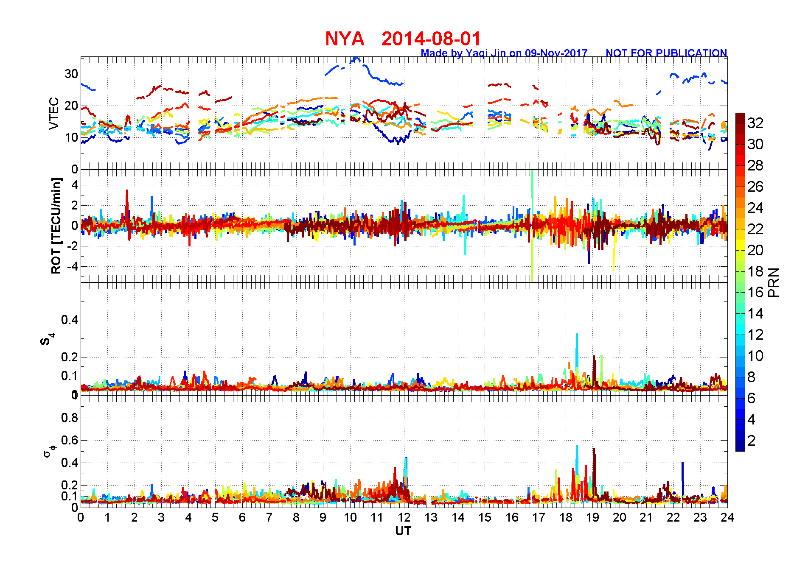Click x-axis tick label 18
The height and width of the screenshot is (564, 808).
click(566, 517)
